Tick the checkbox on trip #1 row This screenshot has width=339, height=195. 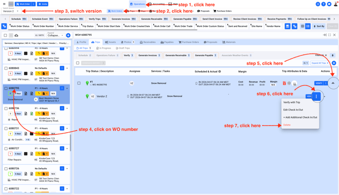click(79, 83)
